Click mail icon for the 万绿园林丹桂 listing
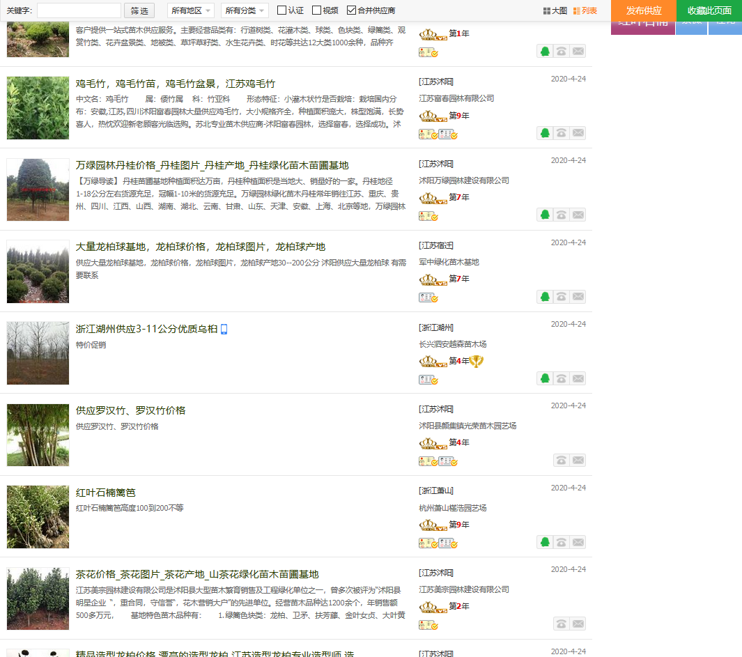This screenshot has width=742, height=657. pyautogui.click(x=578, y=215)
